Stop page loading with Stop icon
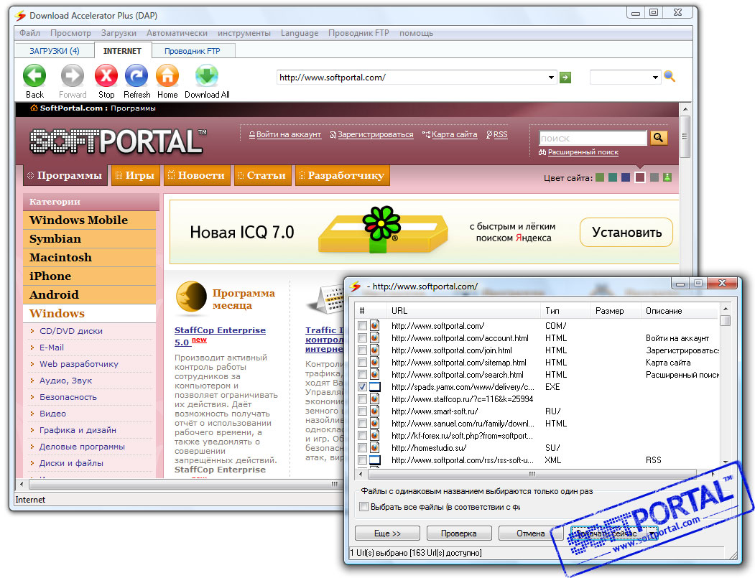This screenshot has height=578, width=755. click(x=106, y=76)
